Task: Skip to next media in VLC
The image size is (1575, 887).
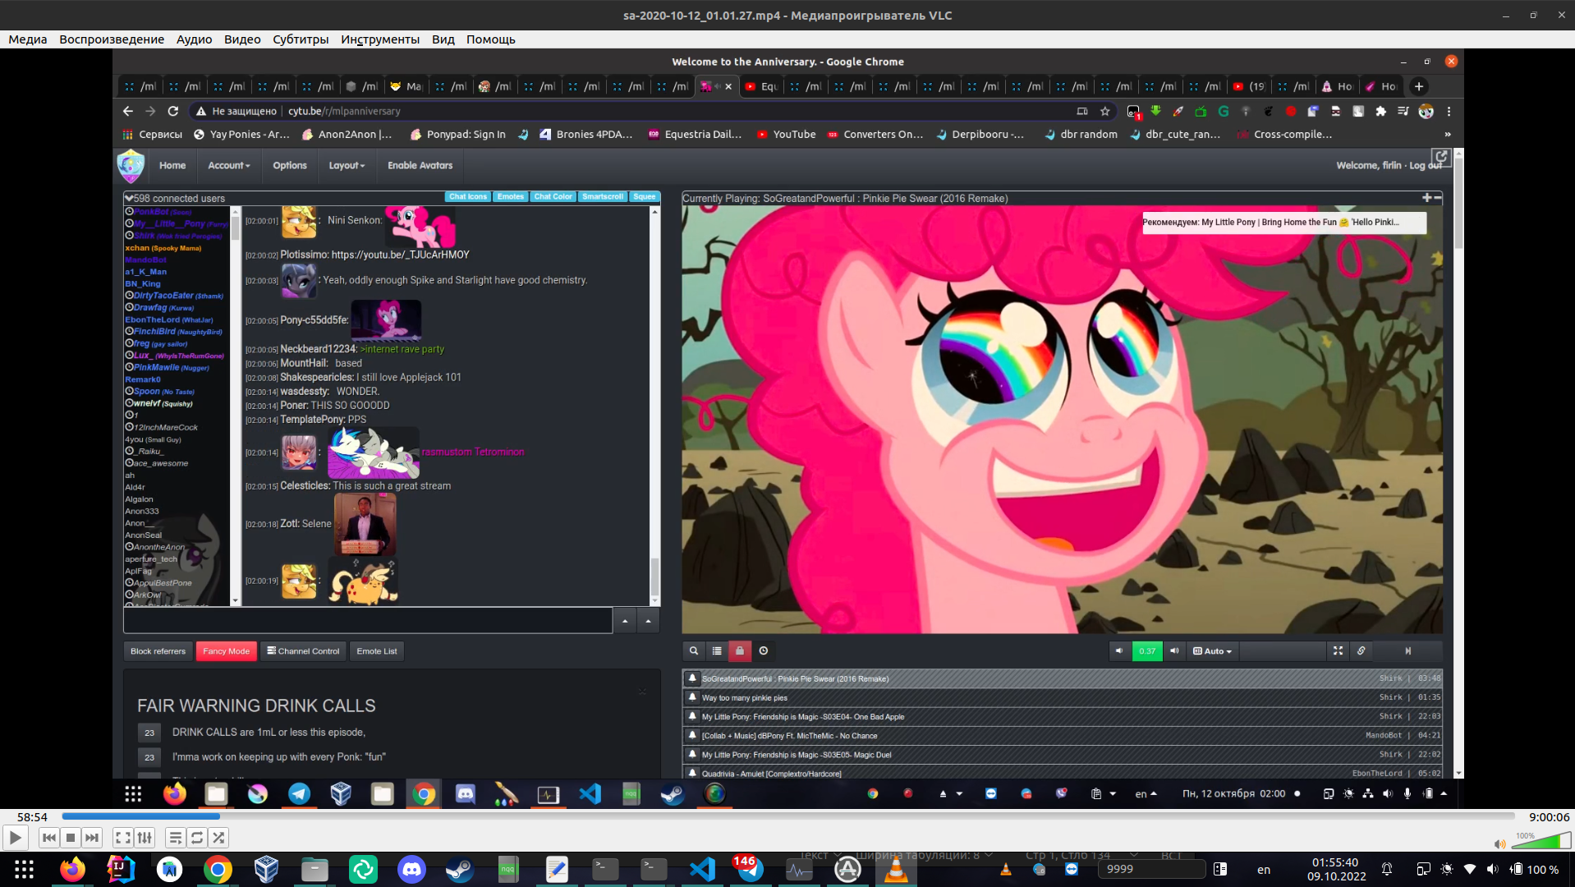Action: pos(92,838)
